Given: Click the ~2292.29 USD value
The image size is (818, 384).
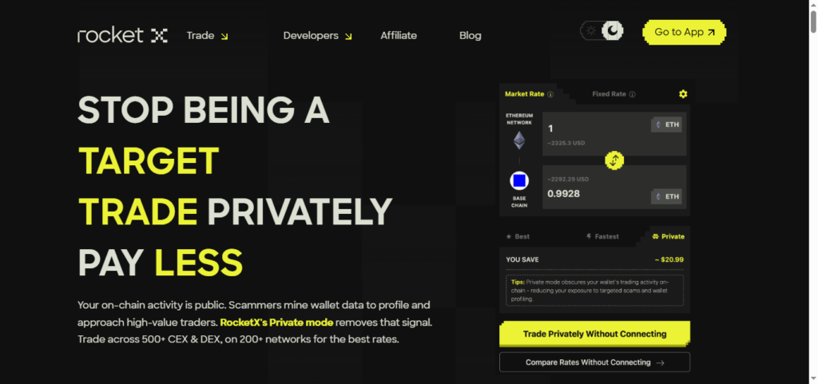Looking at the screenshot, I should pyautogui.click(x=568, y=180).
